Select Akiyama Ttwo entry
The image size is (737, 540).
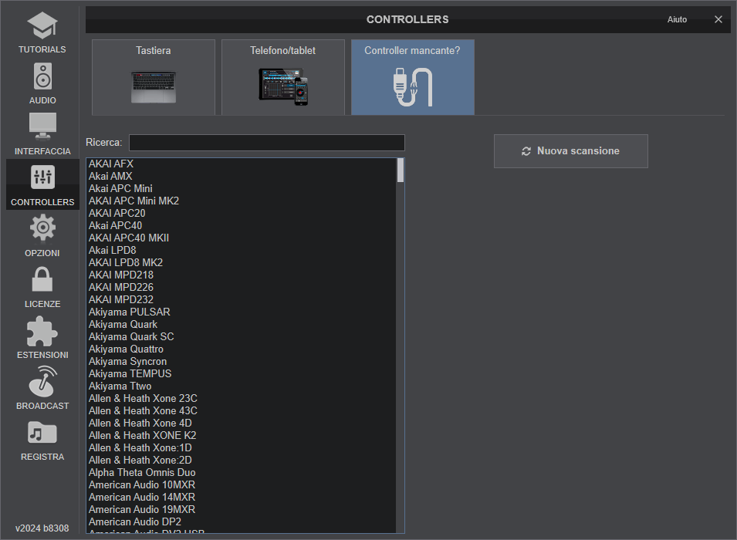tap(242, 386)
